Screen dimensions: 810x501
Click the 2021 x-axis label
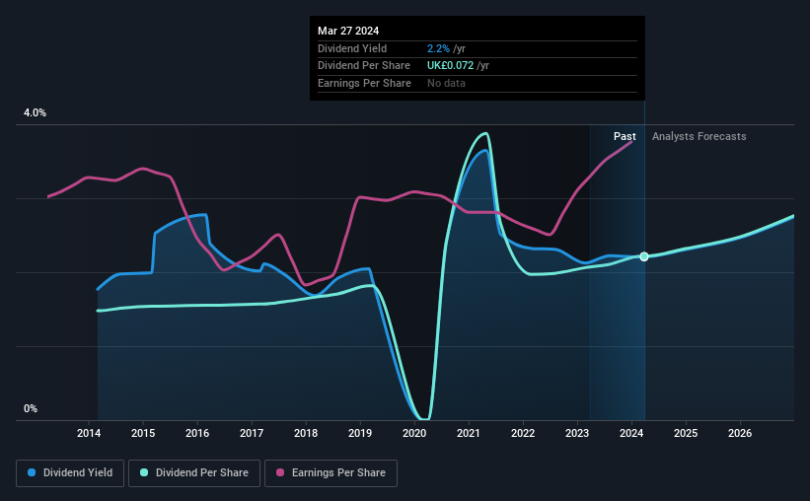point(469,433)
